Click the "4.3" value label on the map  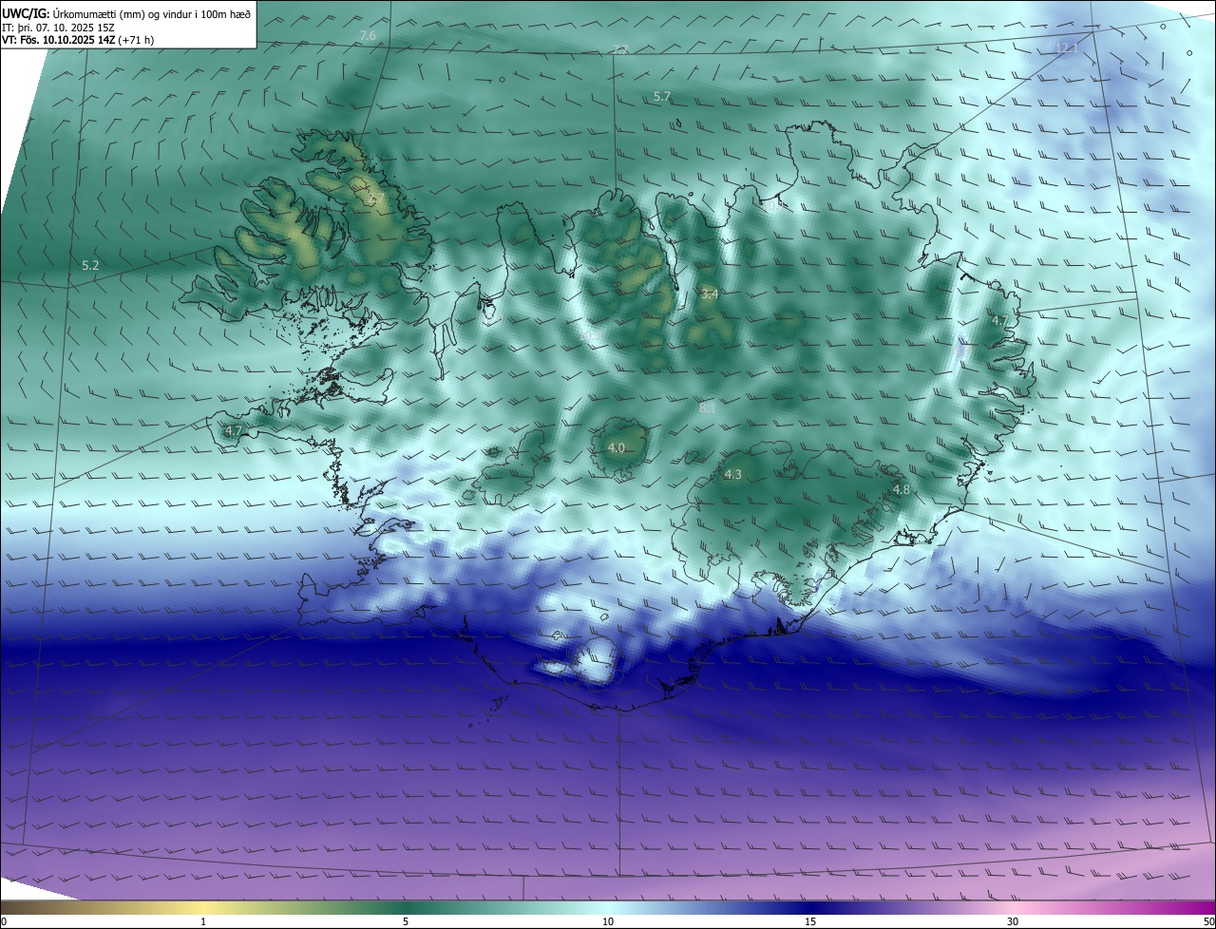732,473
